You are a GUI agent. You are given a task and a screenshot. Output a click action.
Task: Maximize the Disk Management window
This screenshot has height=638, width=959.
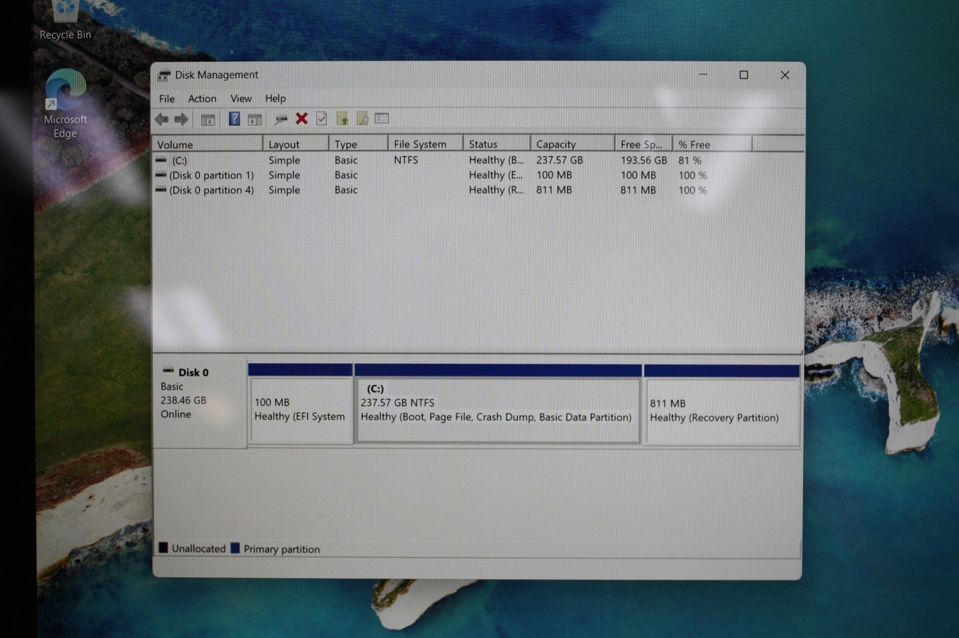tap(744, 75)
